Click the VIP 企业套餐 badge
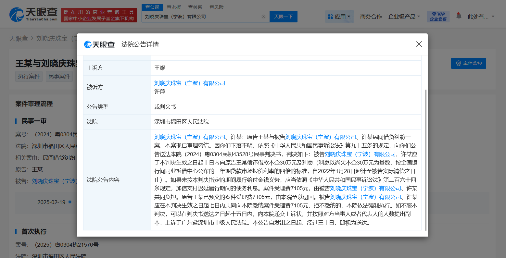The height and width of the screenshot is (258, 506). pos(438,17)
